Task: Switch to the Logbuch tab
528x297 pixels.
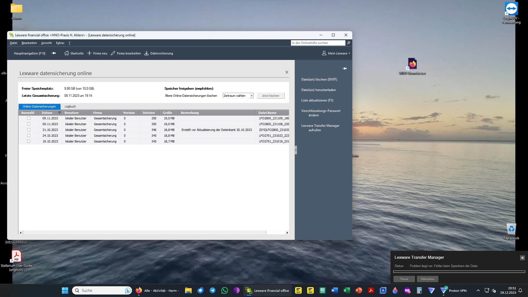Action: click(70, 106)
